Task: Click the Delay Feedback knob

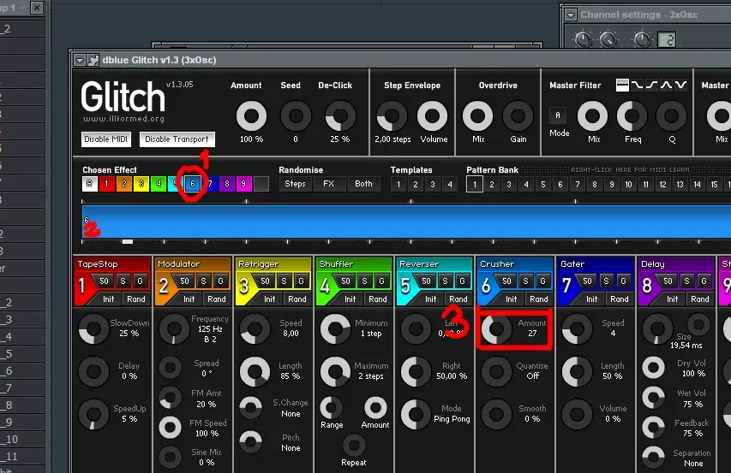Action: tap(654, 428)
